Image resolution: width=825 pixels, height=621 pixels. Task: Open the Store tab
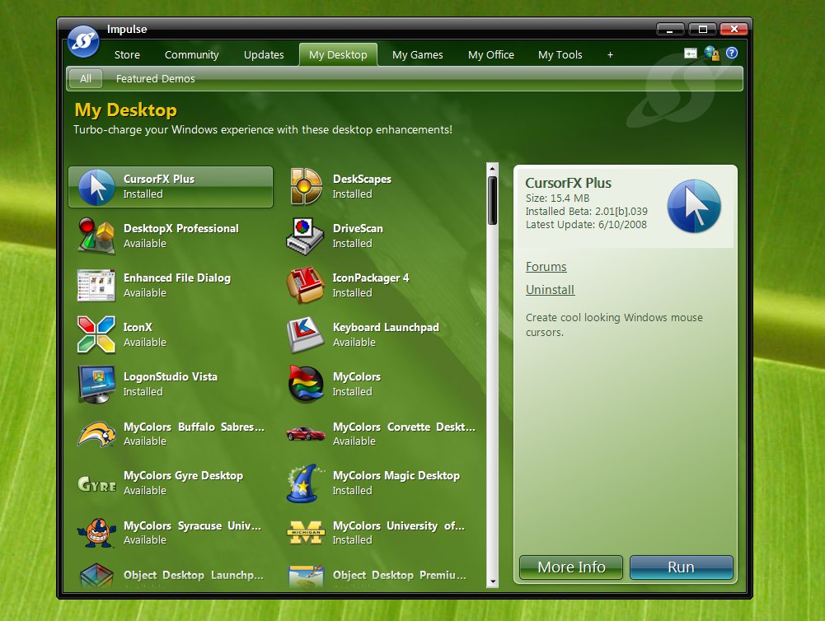(x=127, y=54)
